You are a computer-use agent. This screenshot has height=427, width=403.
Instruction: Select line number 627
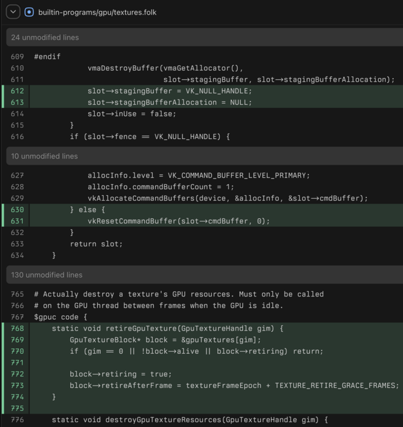click(17, 176)
